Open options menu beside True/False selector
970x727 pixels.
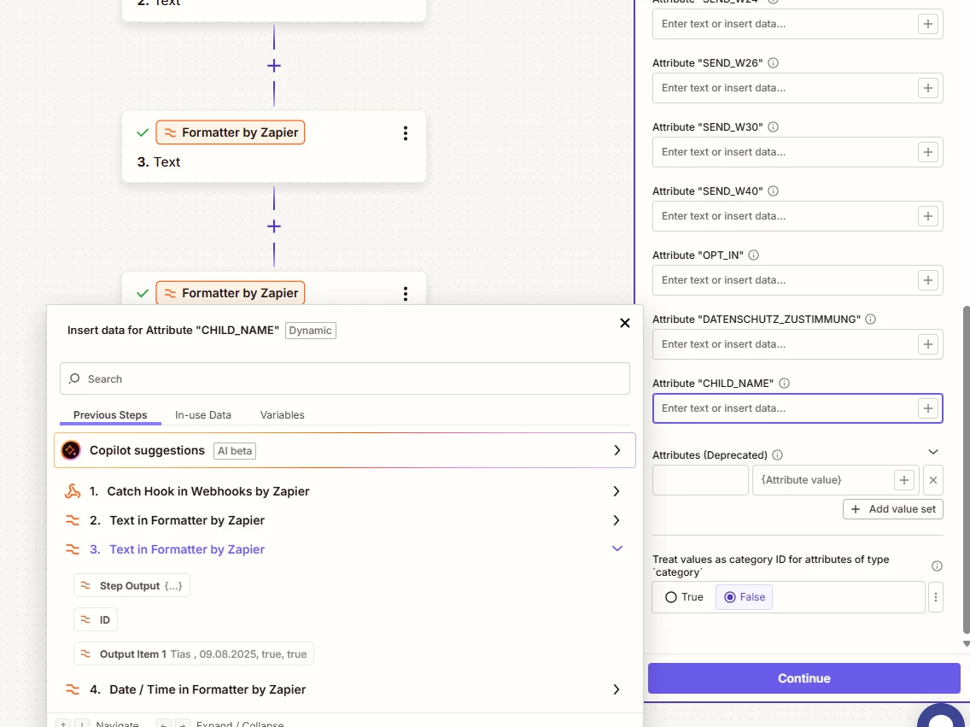[935, 597]
